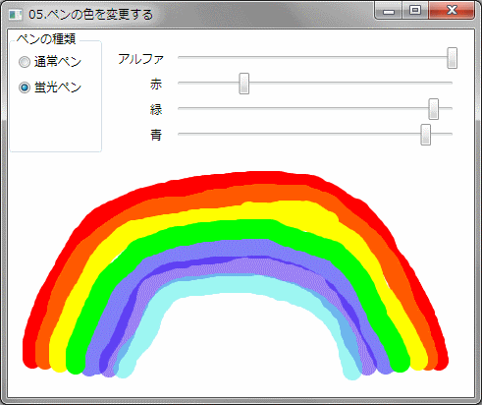Close the window
482x405 pixels.
(x=452, y=11)
